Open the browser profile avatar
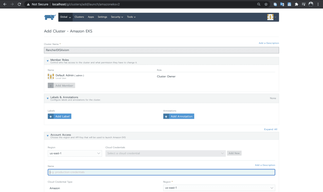Image resolution: width=323 pixels, height=192 pixels. (311, 4)
